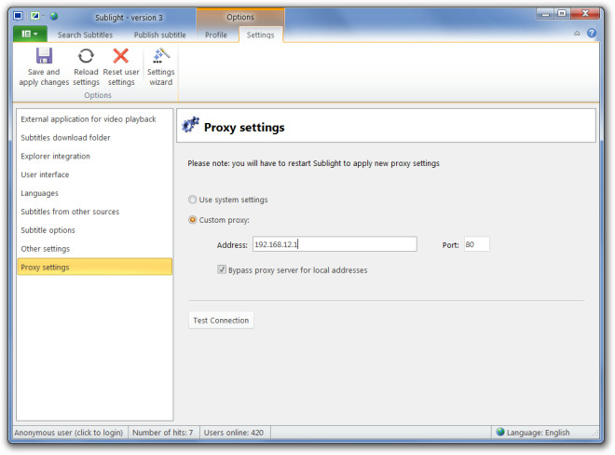Select Subtitles from other sources
This screenshot has width=615, height=455.
[x=94, y=212]
